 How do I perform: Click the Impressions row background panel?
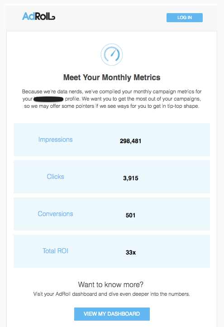click(x=112, y=140)
